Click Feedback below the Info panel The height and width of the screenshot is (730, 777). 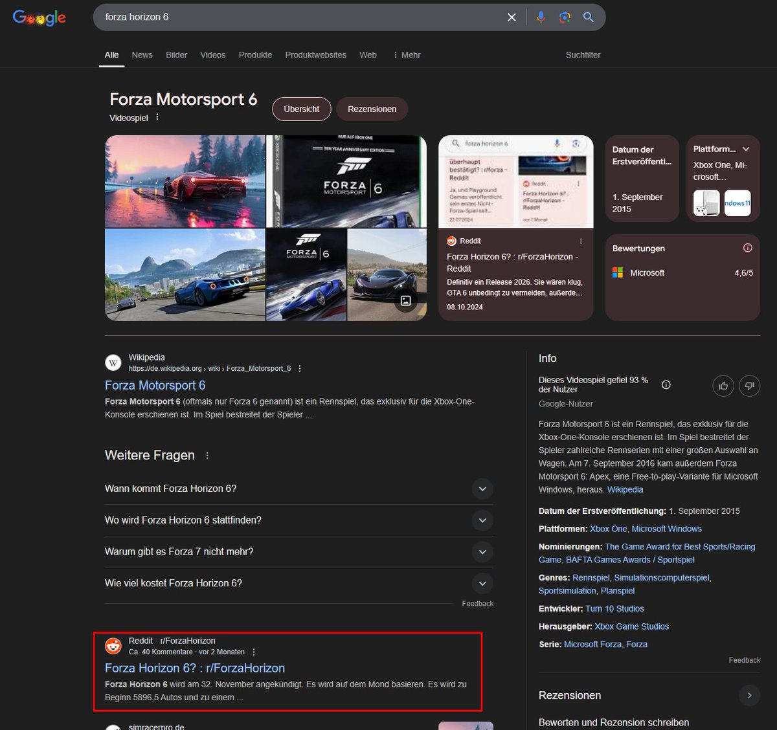click(x=744, y=660)
